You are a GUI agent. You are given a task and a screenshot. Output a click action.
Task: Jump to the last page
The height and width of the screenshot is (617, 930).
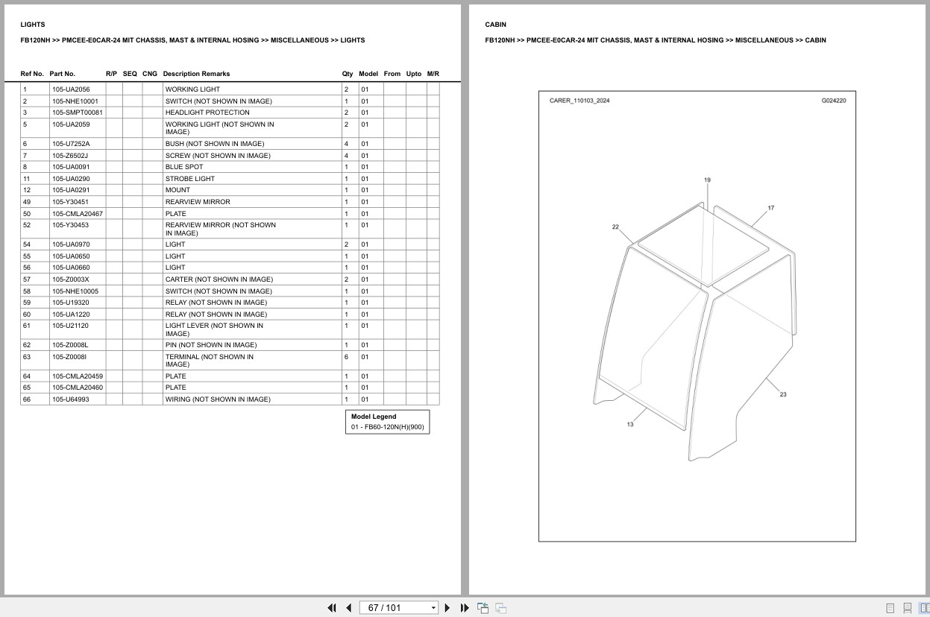pyautogui.click(x=465, y=608)
